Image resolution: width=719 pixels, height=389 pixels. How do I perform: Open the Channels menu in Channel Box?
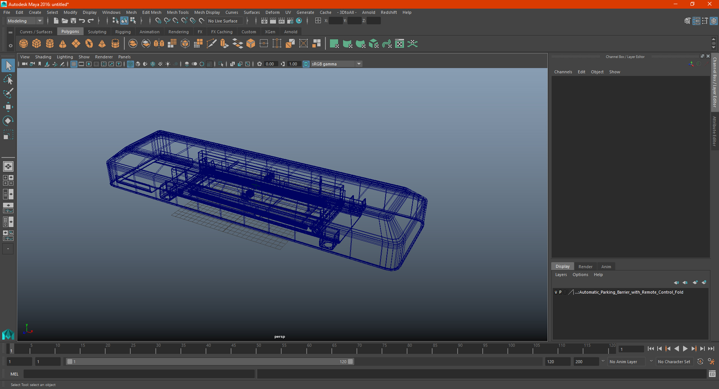(563, 72)
